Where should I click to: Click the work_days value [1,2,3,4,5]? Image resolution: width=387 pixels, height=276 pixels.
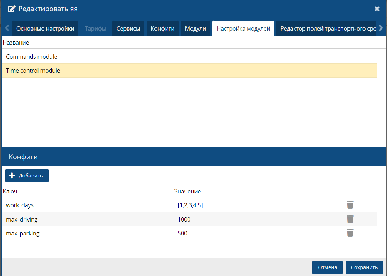coord(190,205)
